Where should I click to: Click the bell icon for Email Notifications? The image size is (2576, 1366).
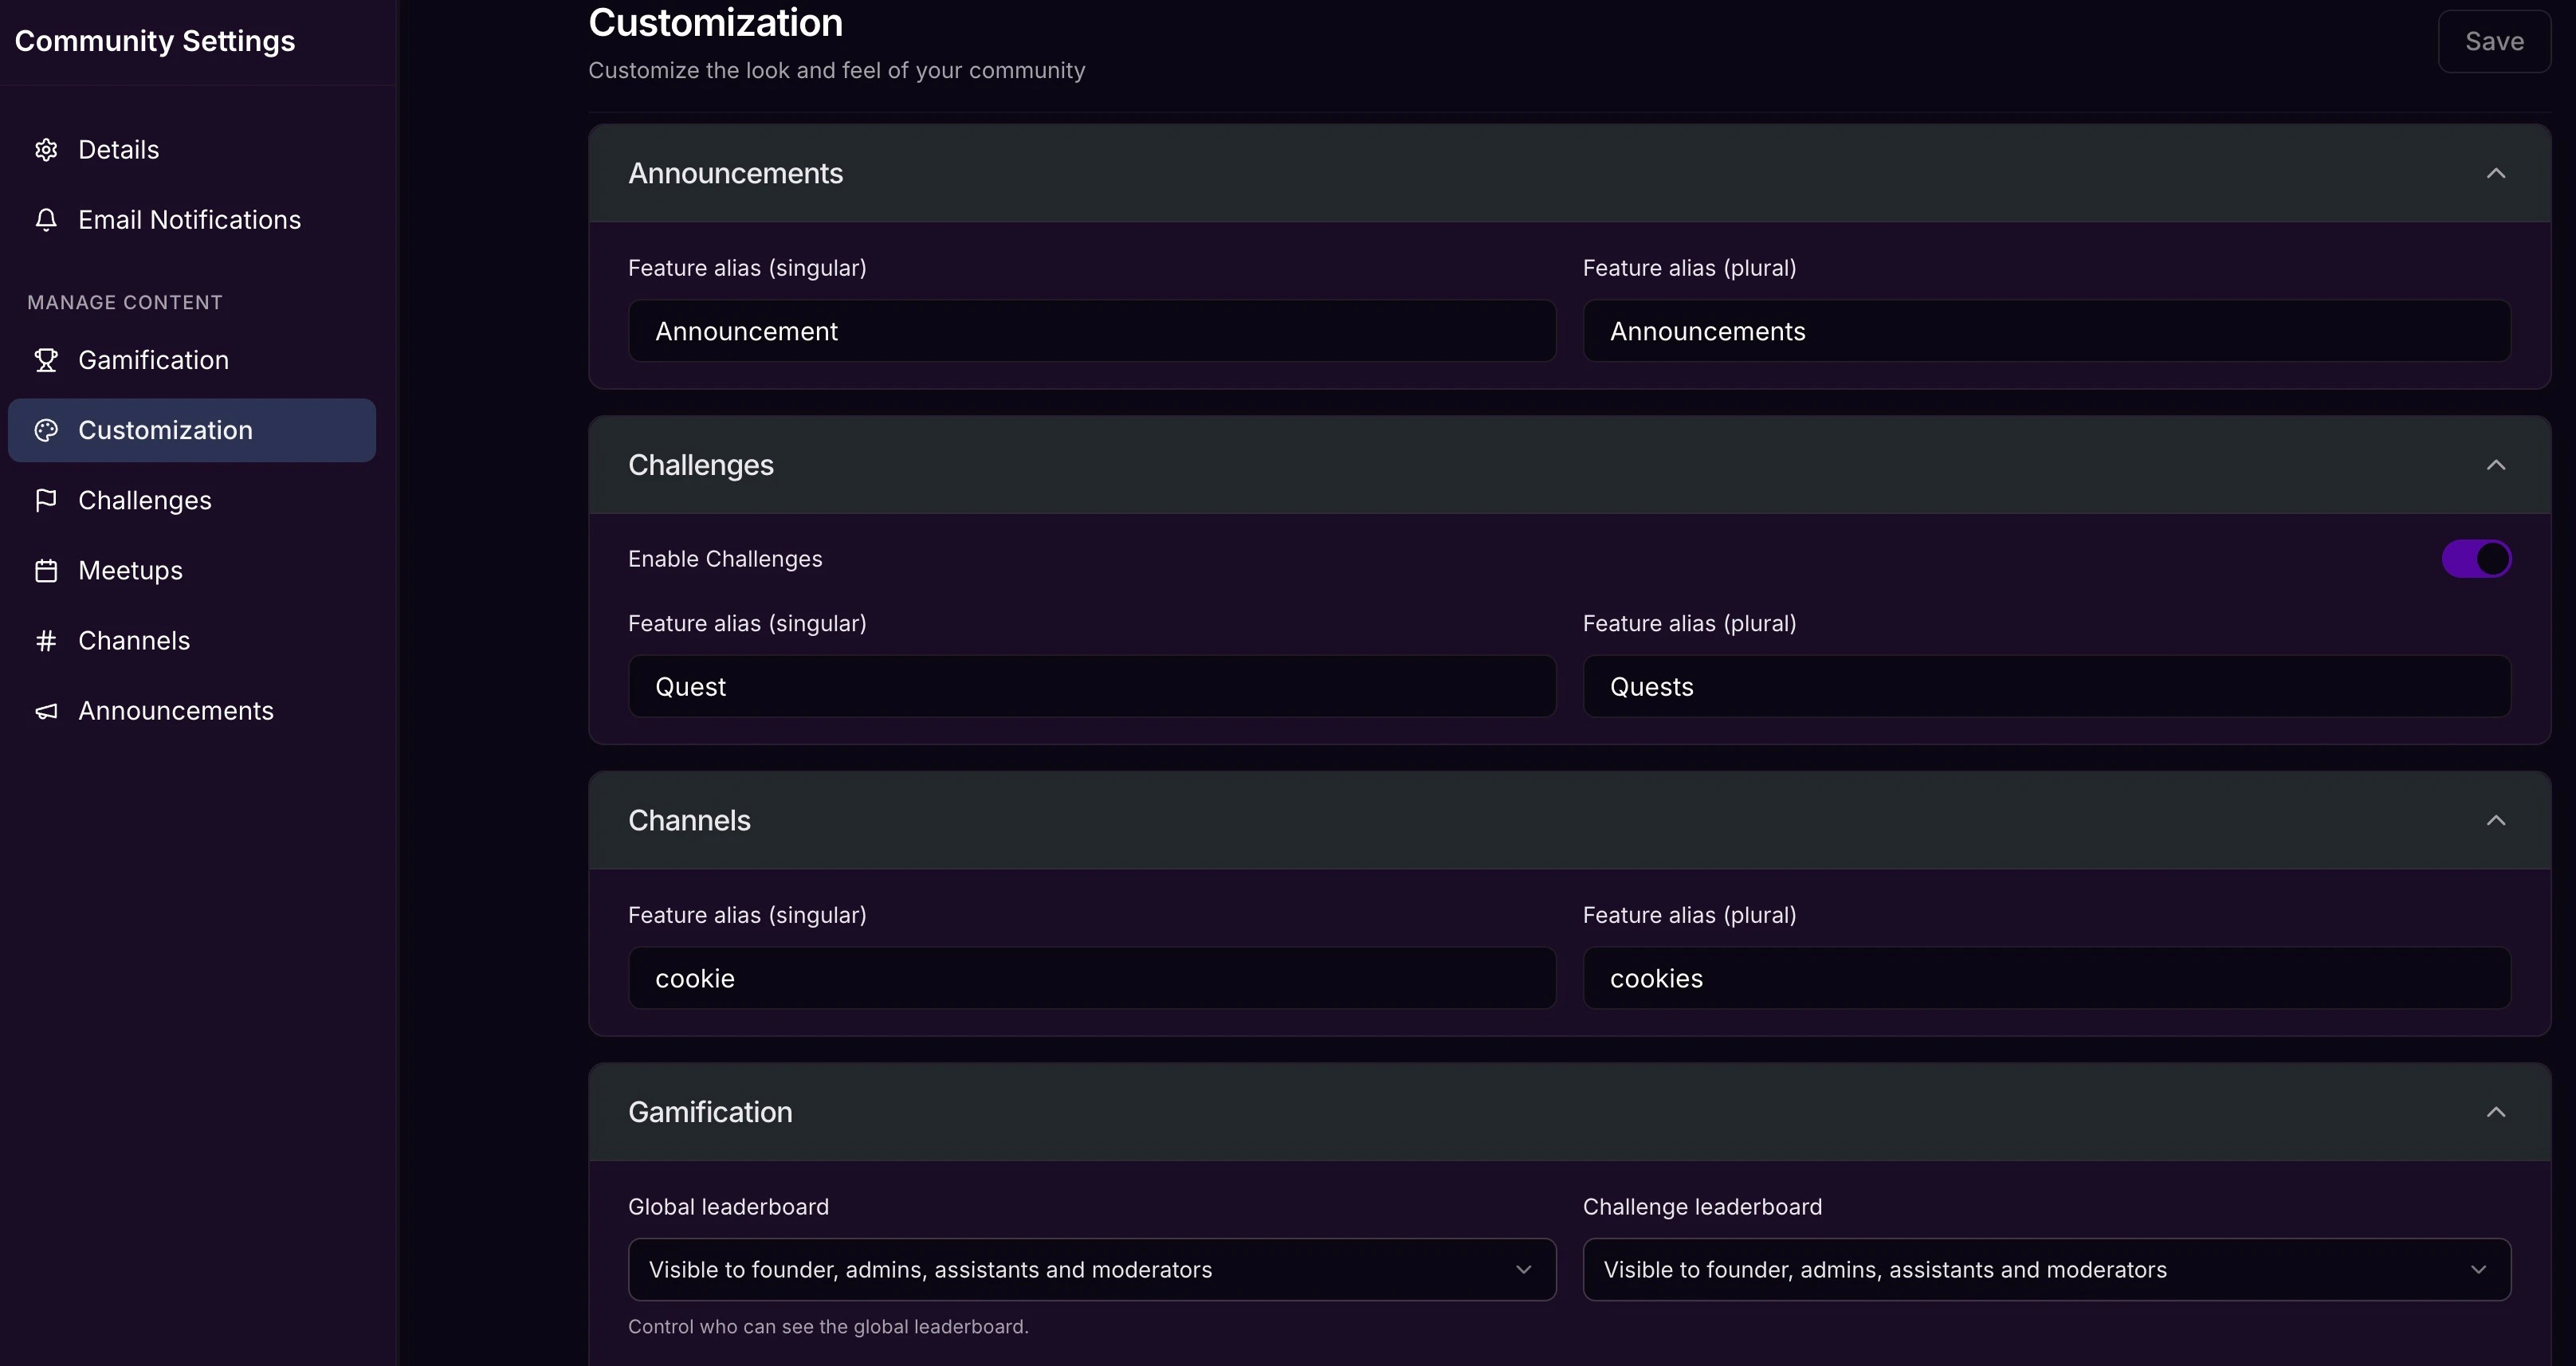pyautogui.click(x=46, y=220)
